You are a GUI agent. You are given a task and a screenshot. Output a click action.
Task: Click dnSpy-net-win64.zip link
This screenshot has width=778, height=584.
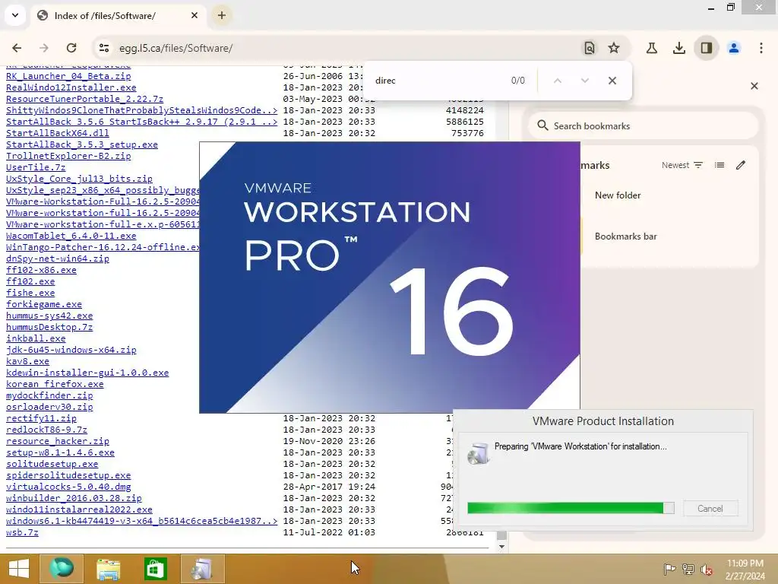click(58, 259)
